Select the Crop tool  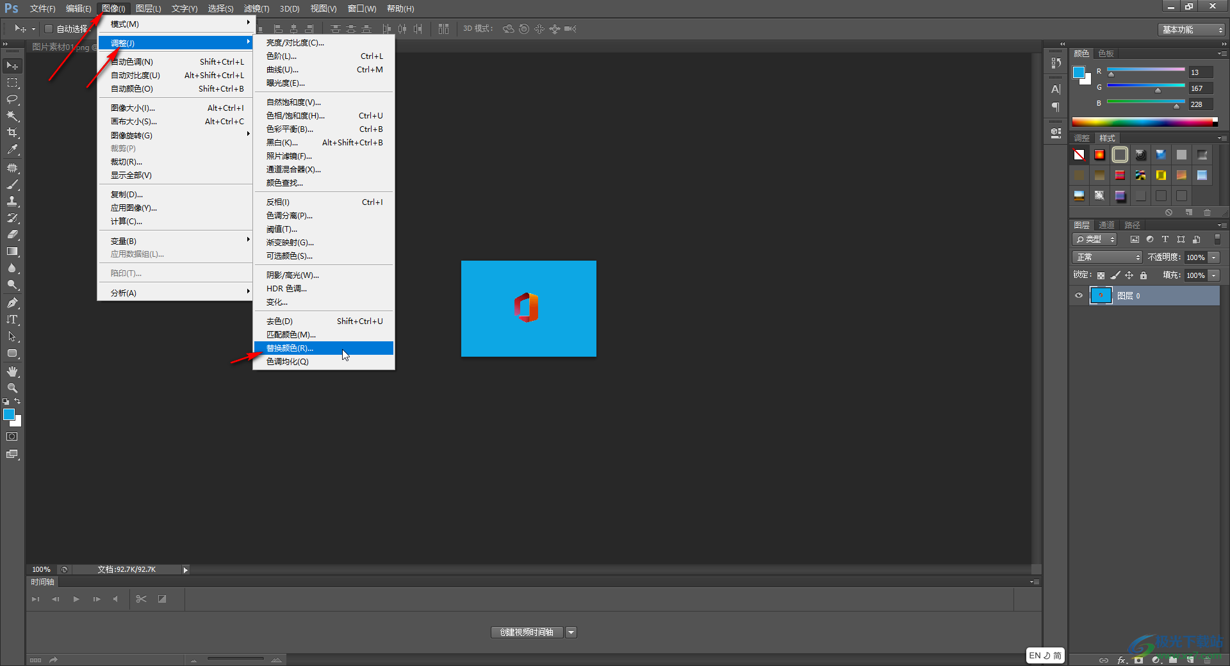click(12, 133)
